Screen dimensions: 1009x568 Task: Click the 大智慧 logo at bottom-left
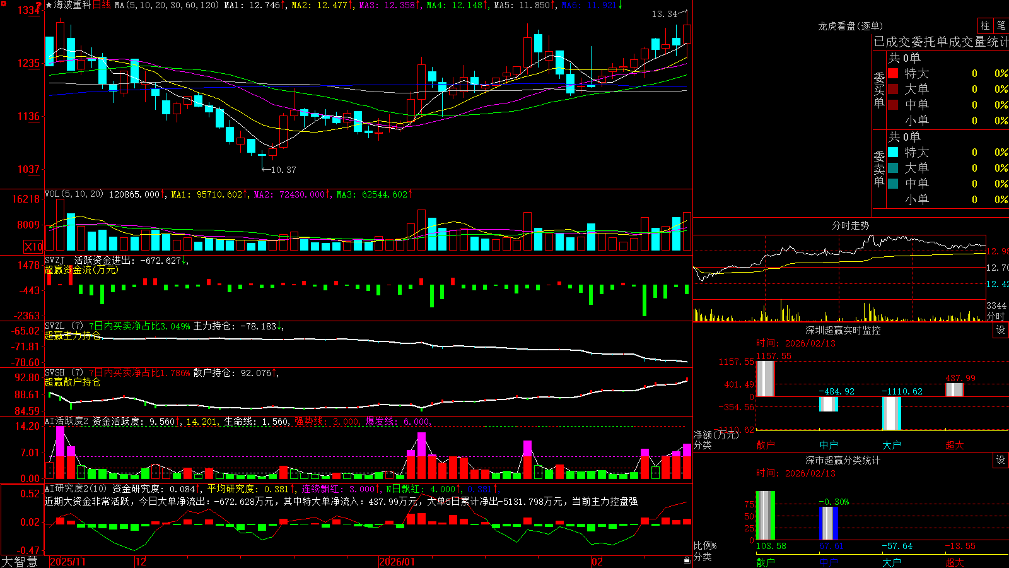click(x=20, y=562)
